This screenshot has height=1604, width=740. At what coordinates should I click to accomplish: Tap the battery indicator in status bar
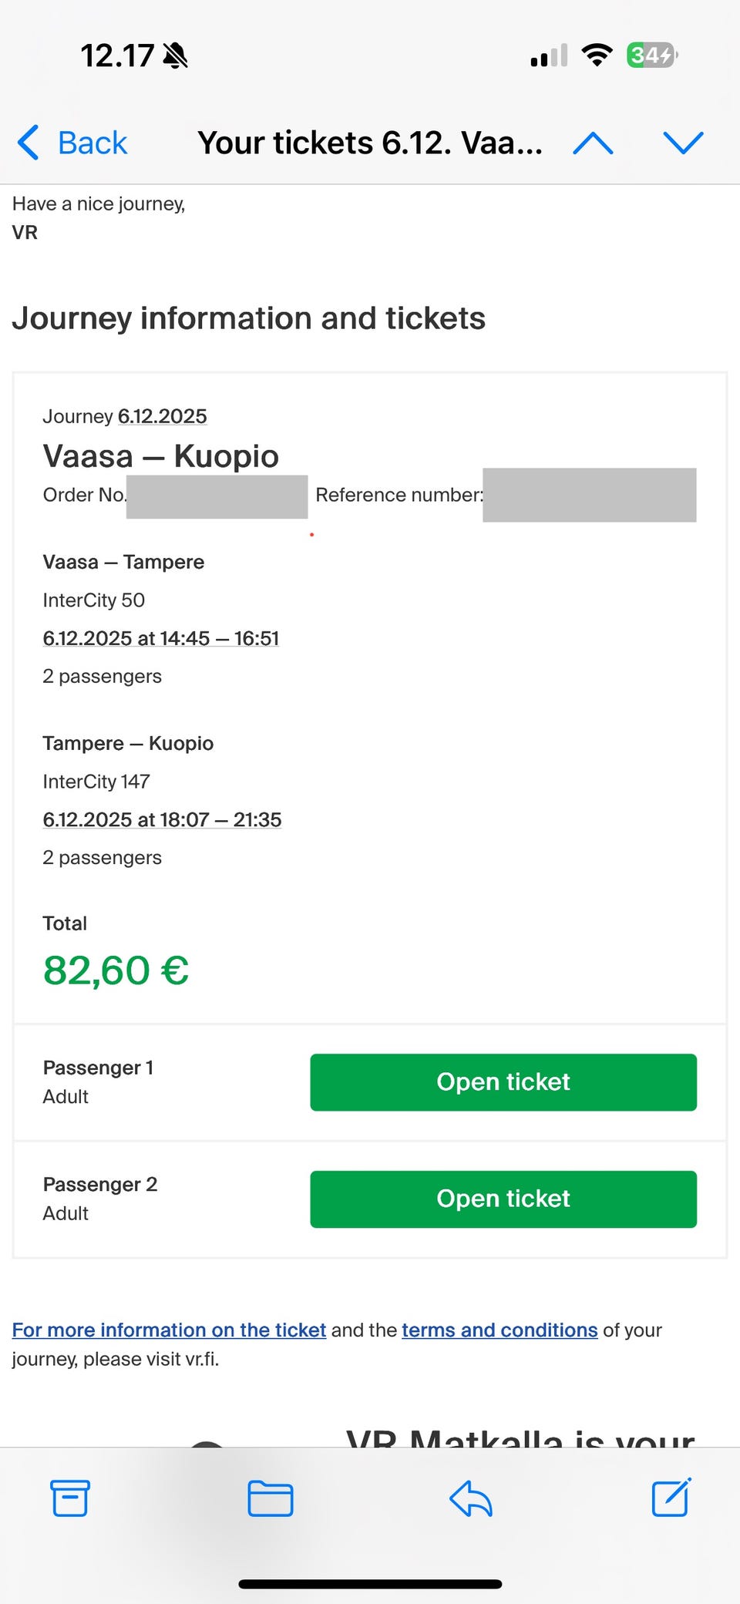point(651,55)
